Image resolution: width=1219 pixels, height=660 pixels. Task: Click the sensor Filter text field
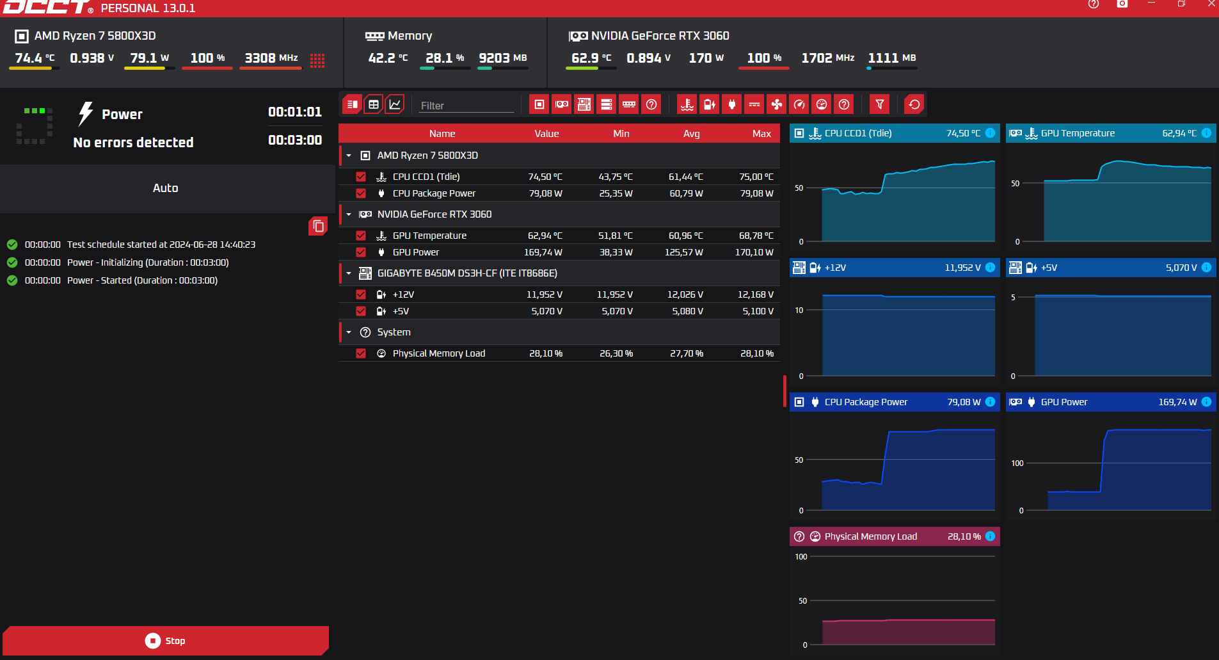click(x=466, y=106)
